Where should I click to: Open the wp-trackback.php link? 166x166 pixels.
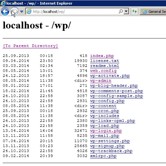pos(111,151)
